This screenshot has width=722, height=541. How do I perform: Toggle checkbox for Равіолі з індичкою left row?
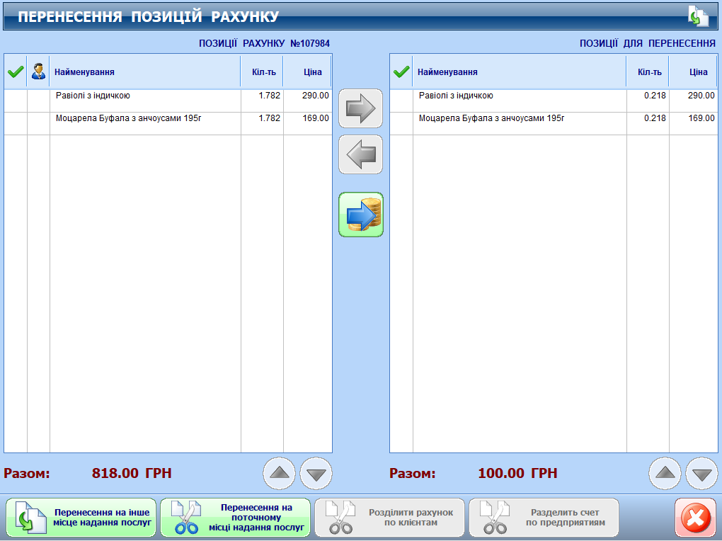(16, 101)
